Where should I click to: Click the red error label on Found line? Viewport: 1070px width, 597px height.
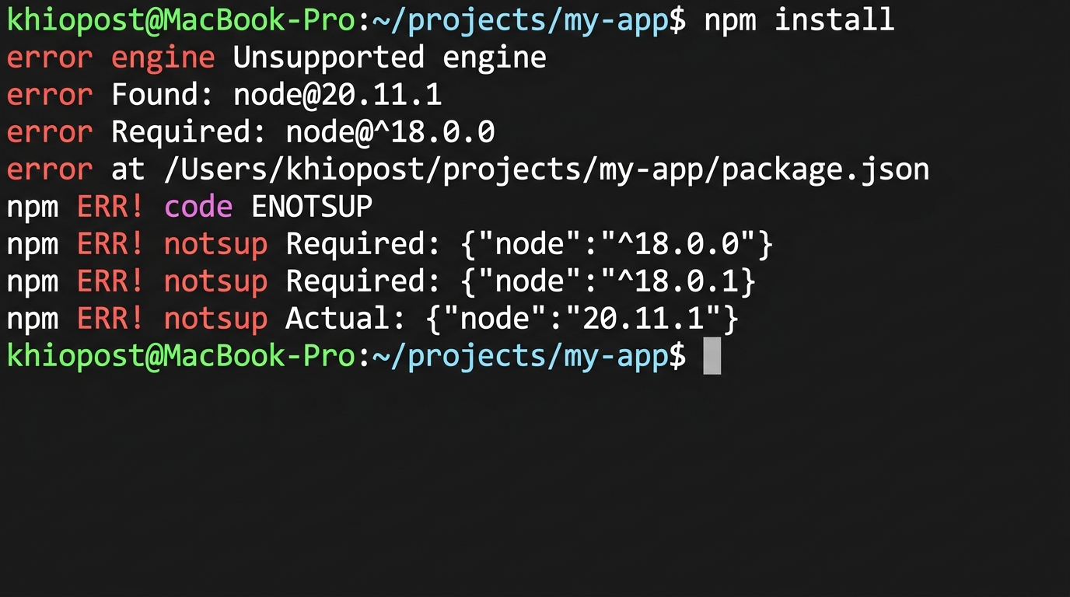click(x=49, y=94)
